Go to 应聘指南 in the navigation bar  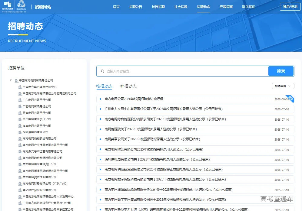pos(226,7)
